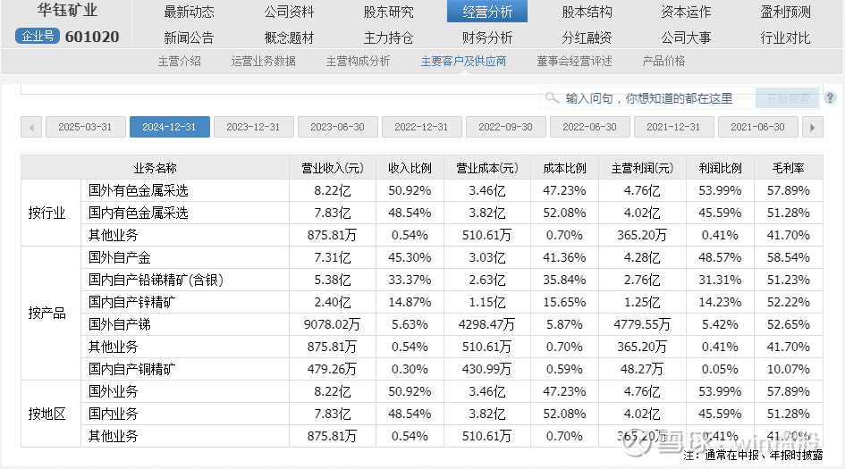Screen dimensions: 845x469
Task: Switch to 2022-09-30 report period
Action: pos(505,127)
